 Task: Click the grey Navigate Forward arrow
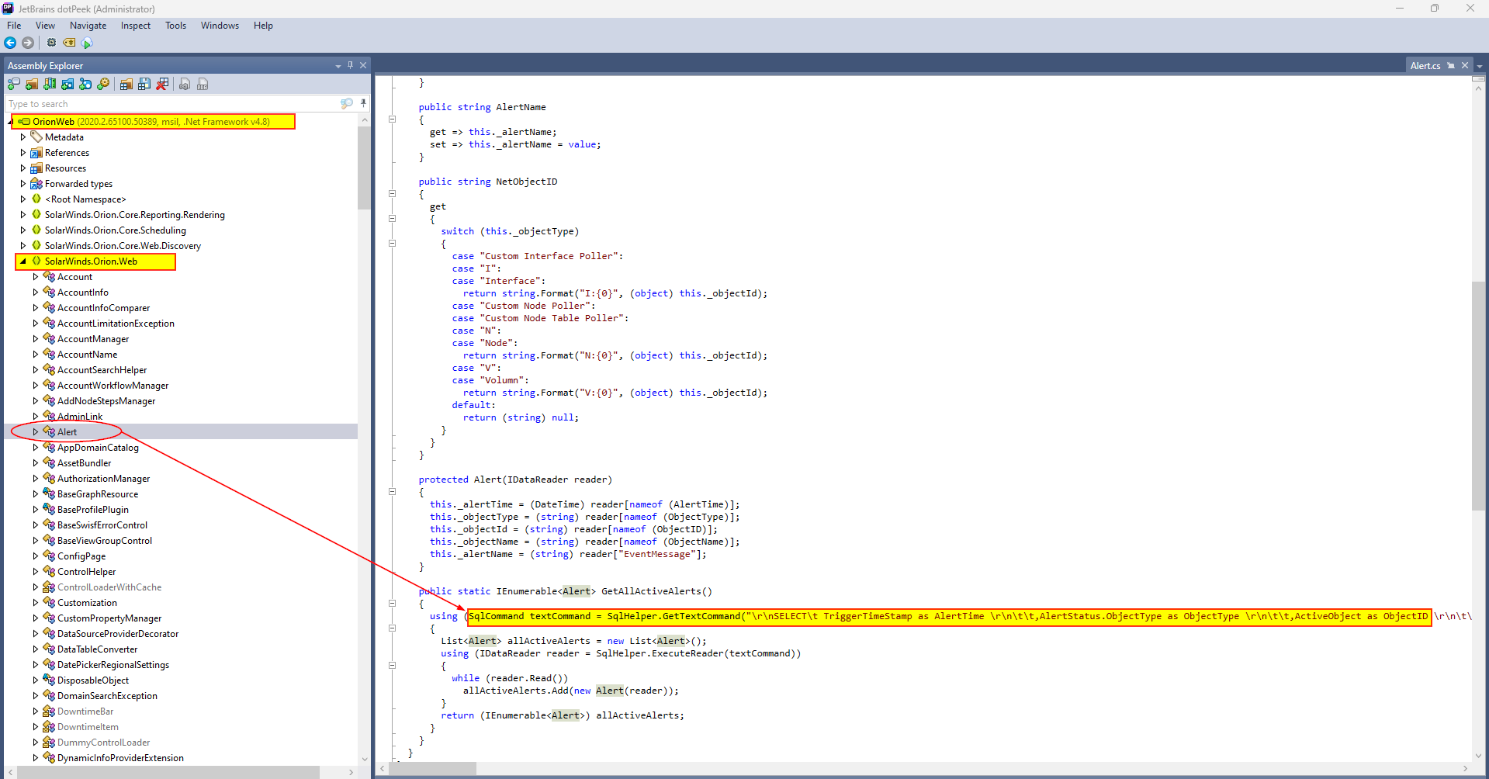point(28,43)
